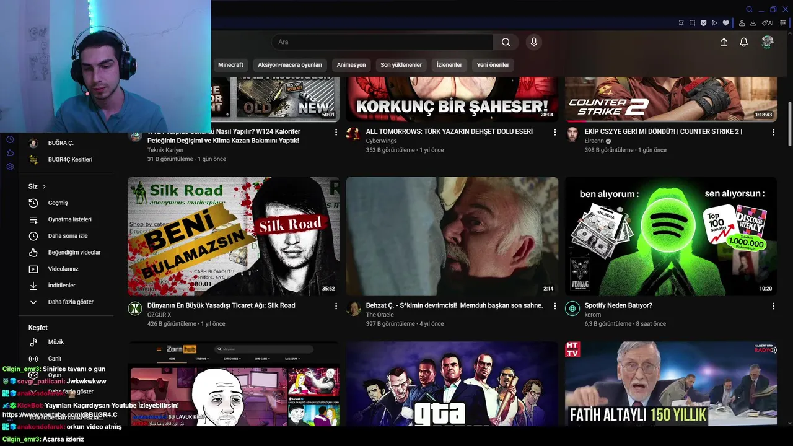Open options menu for the Behzat Ç. video
This screenshot has height=446, width=793.
tap(555, 306)
